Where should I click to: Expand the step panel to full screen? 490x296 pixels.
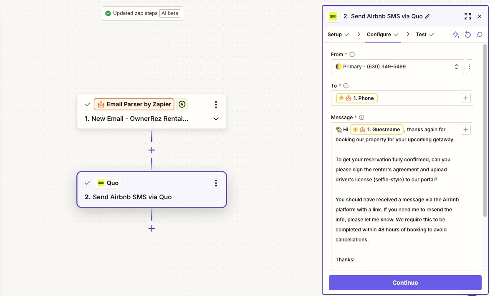pyautogui.click(x=467, y=16)
